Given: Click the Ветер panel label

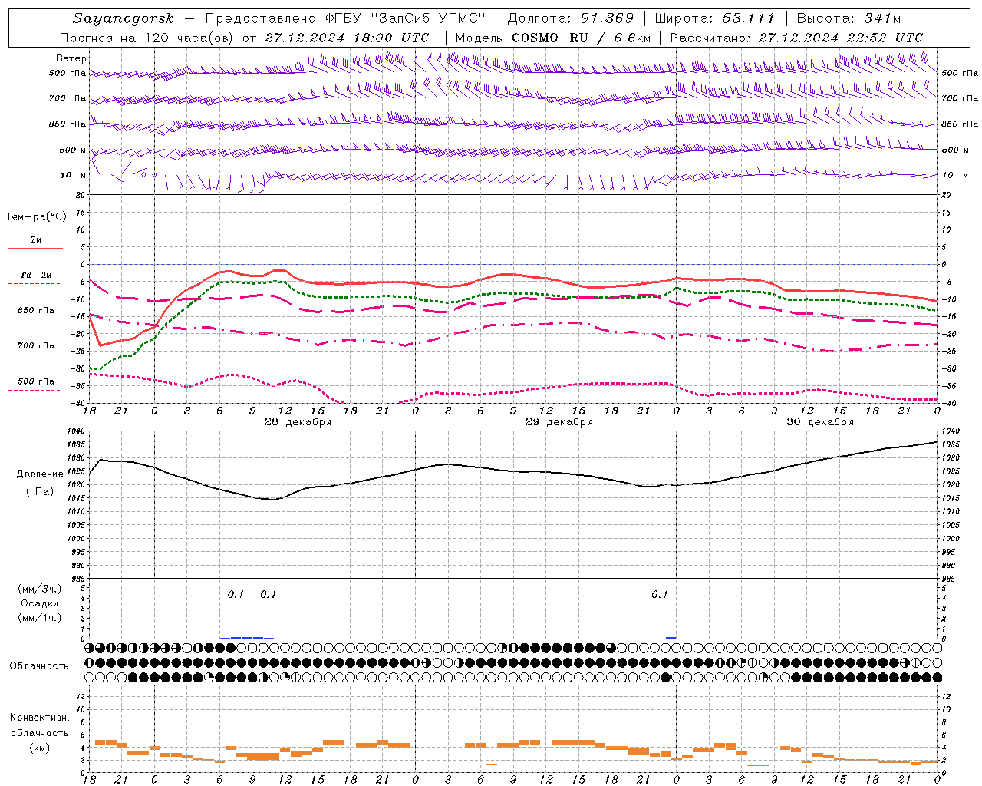Looking at the screenshot, I should pyautogui.click(x=71, y=58).
